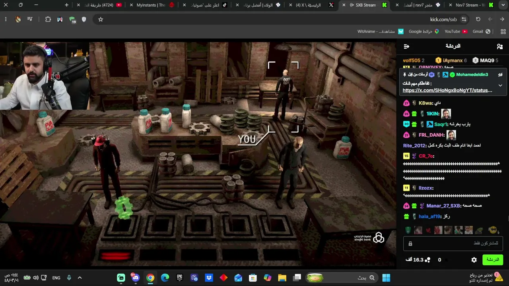
Task: Click the shield extension icon
Action: coord(84,19)
